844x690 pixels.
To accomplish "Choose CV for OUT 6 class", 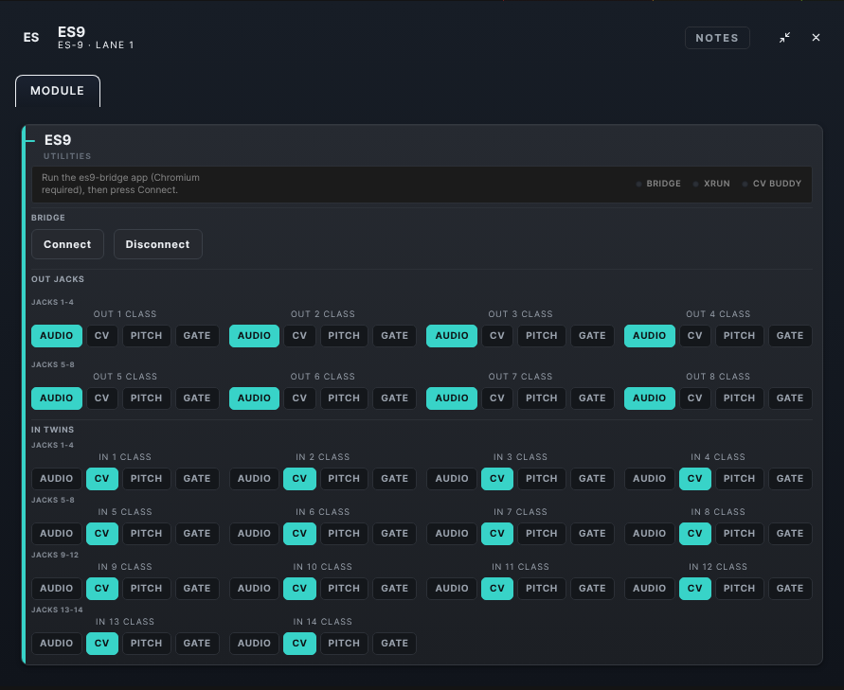I will 299,398.
